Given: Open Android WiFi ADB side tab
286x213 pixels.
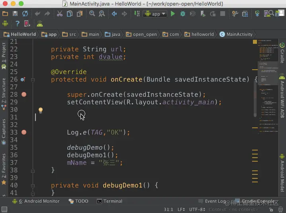Looking at the screenshot, I should (282, 96).
